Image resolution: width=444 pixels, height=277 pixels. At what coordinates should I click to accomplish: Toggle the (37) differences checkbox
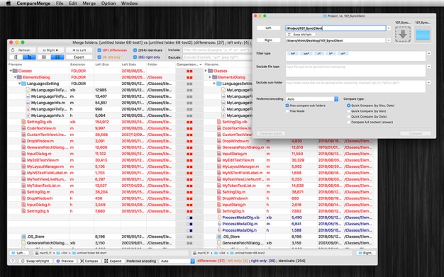click(x=99, y=50)
